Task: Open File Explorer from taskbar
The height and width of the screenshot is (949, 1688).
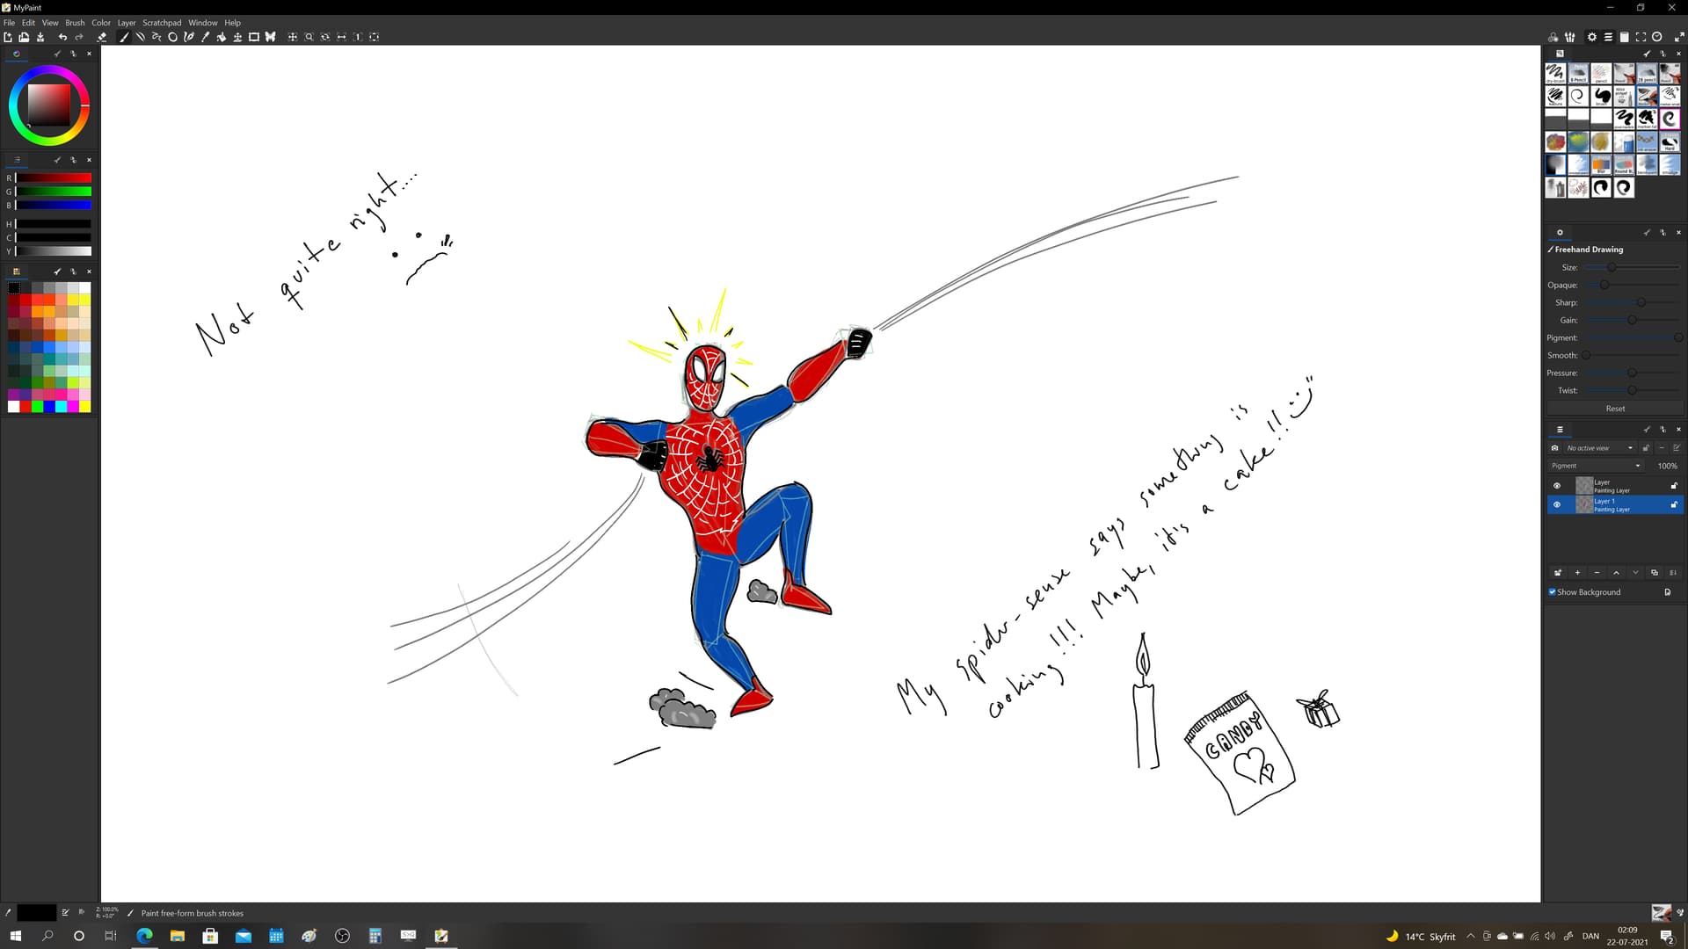Action: (x=178, y=936)
